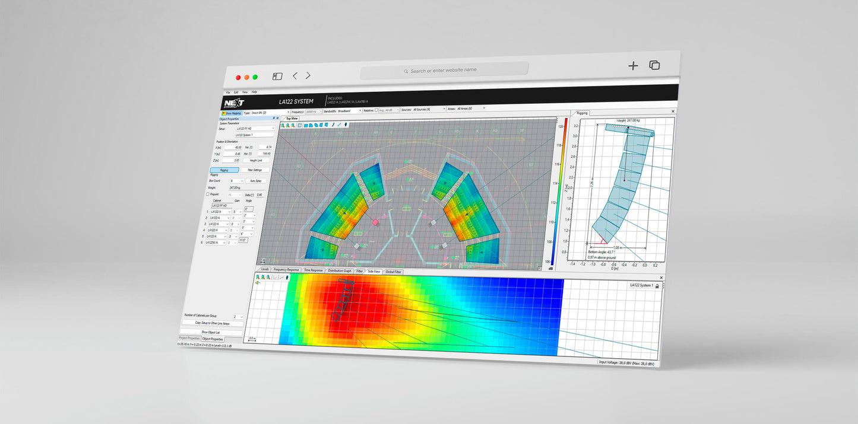The width and height of the screenshot is (858, 424).
Task: Open the File menu
Action: [x=227, y=93]
